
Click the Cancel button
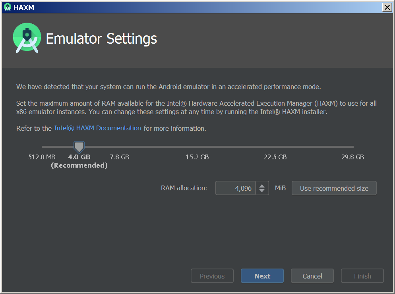pos(312,276)
